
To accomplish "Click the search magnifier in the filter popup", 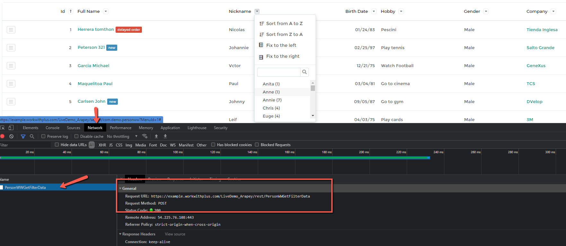I will click(x=304, y=72).
